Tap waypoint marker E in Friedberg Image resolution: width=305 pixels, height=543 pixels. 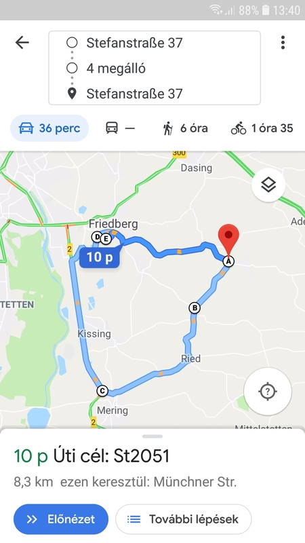click(106, 239)
